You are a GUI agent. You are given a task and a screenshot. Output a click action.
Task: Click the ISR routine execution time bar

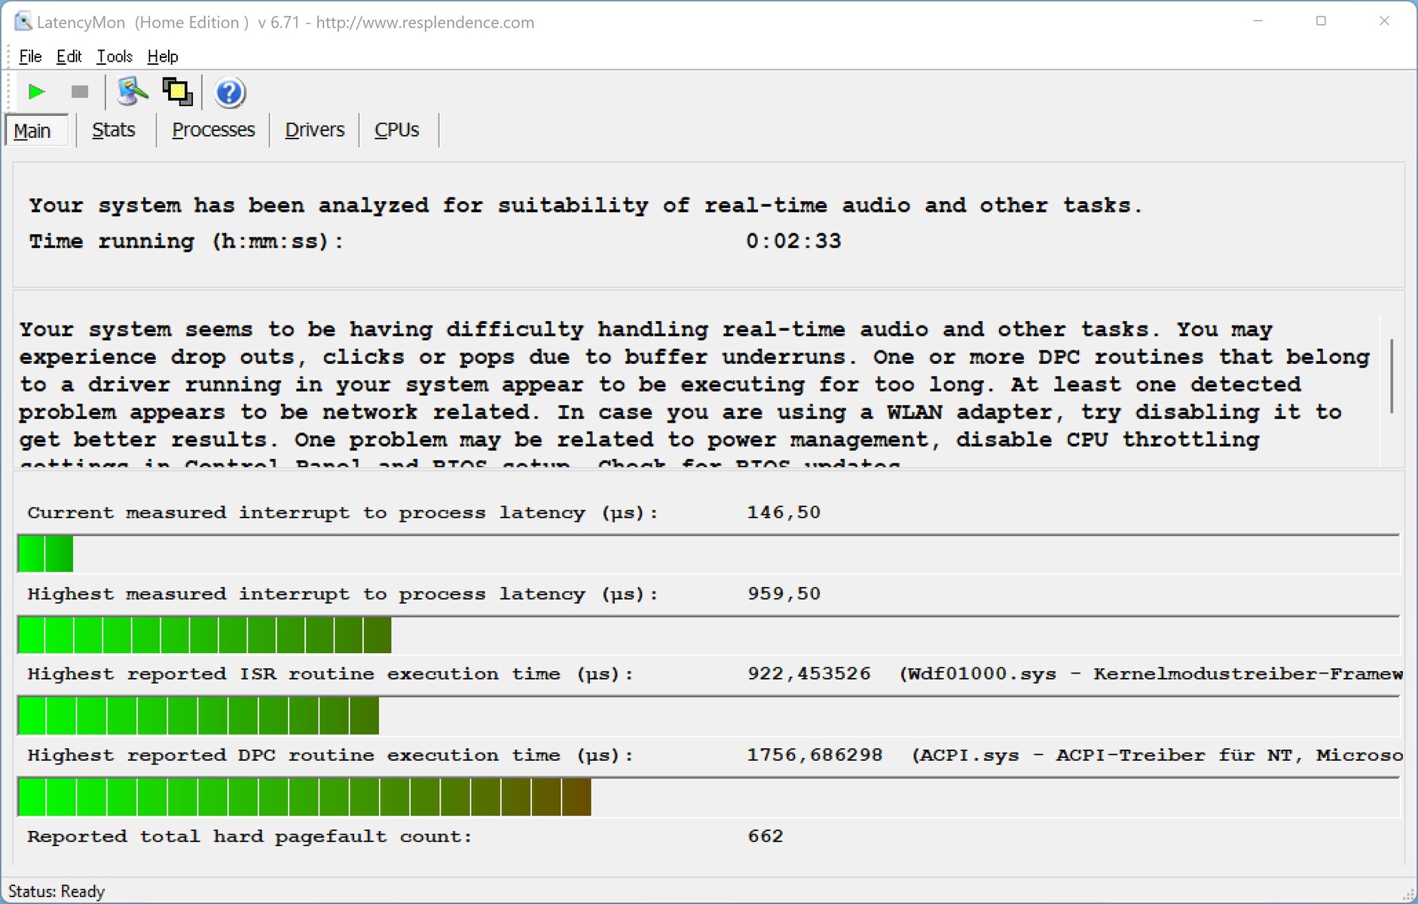click(x=708, y=716)
